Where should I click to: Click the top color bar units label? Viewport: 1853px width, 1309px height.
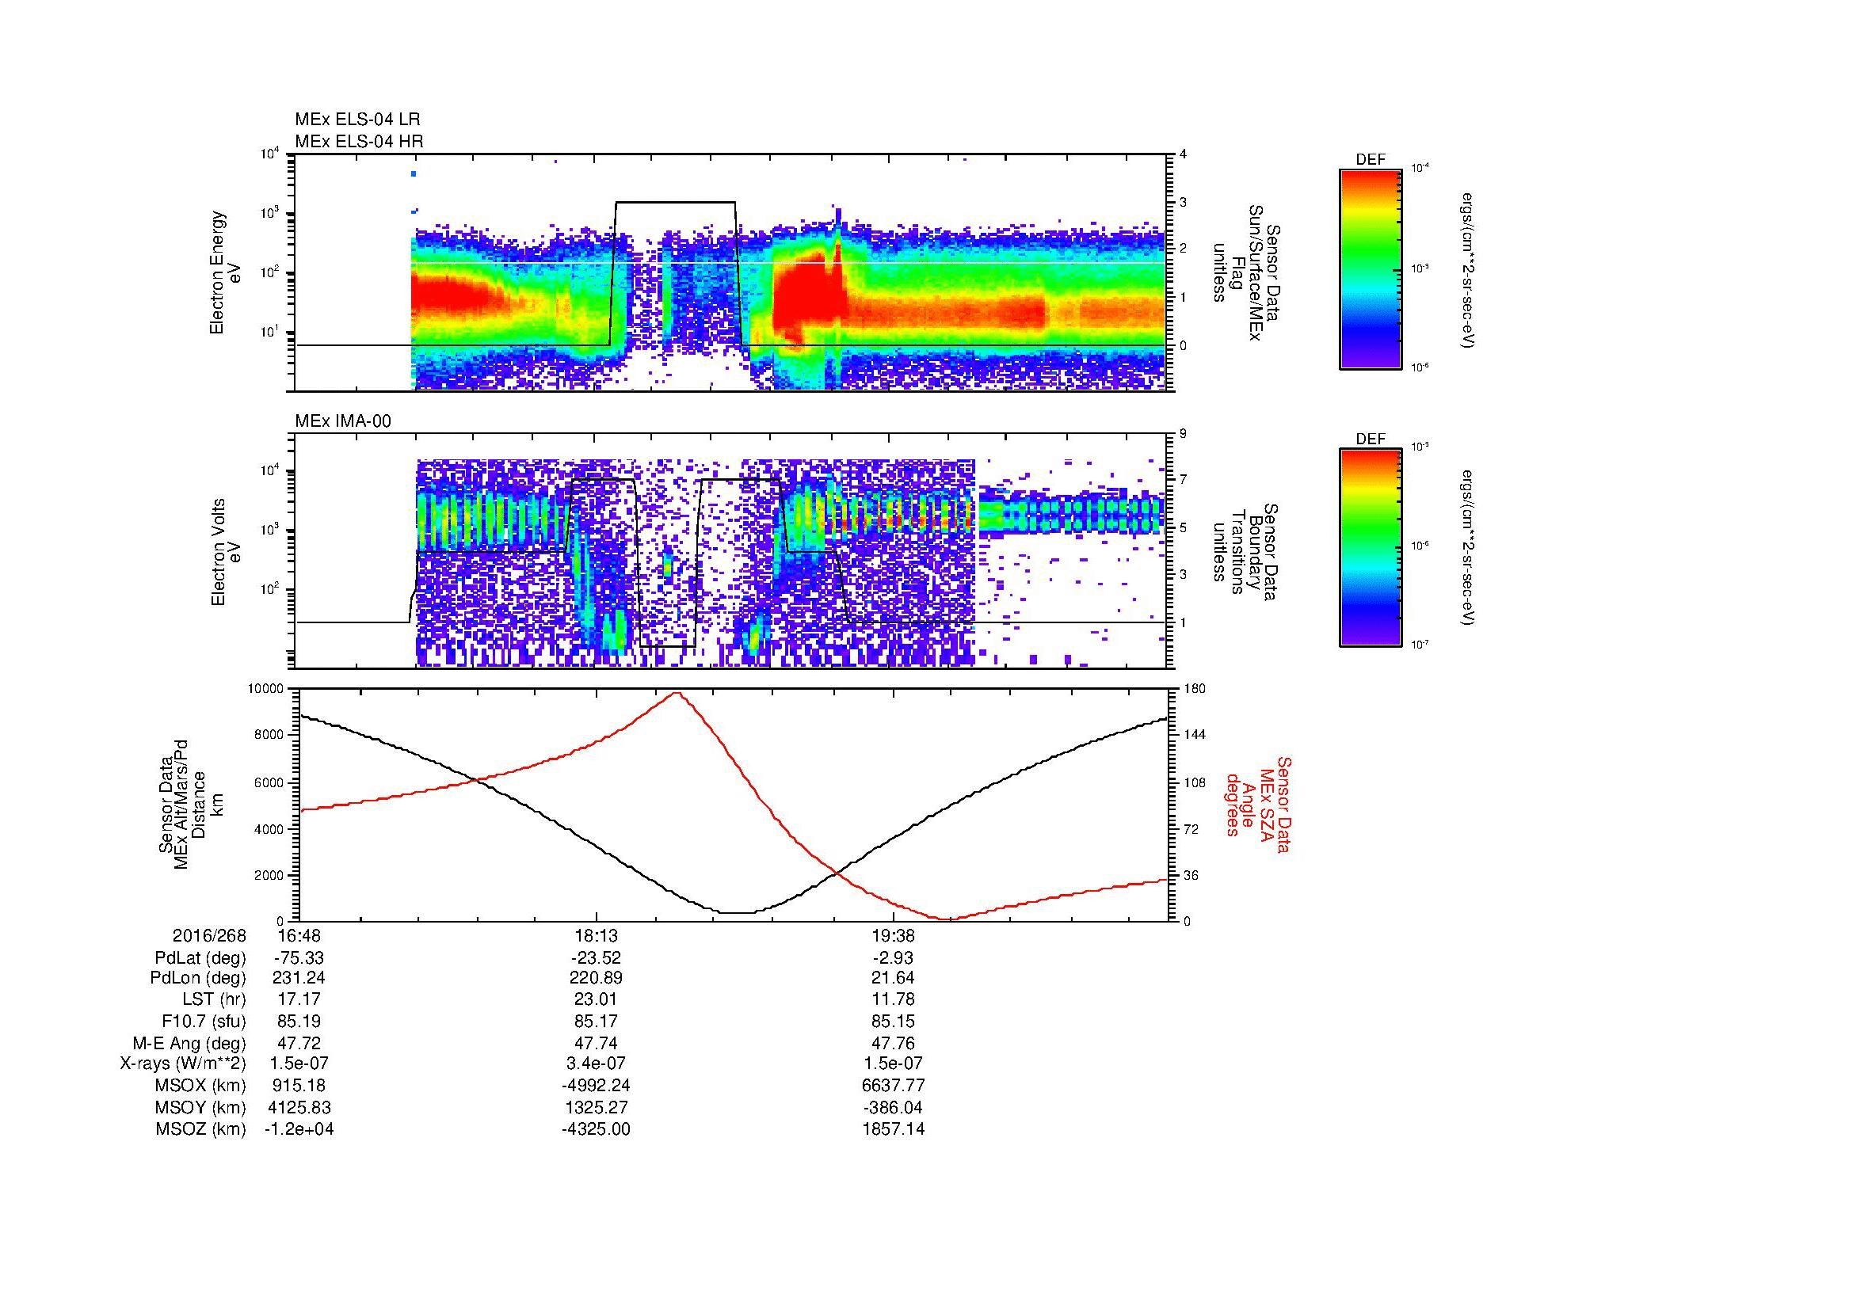(1467, 269)
